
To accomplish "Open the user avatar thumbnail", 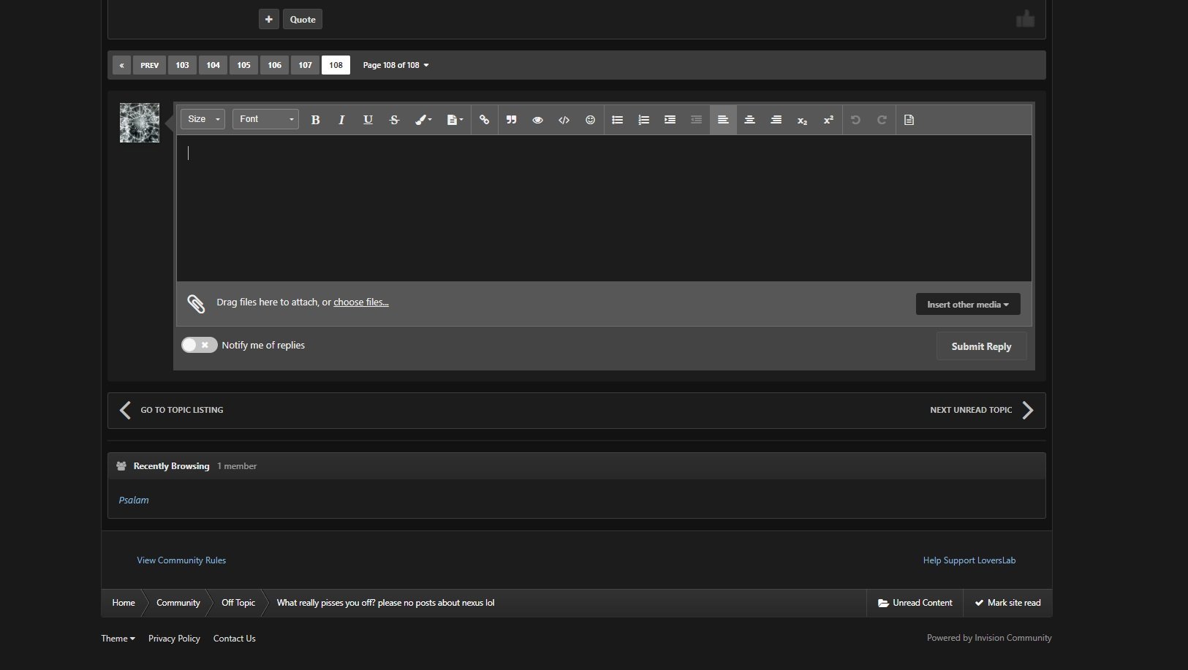I will tap(140, 123).
